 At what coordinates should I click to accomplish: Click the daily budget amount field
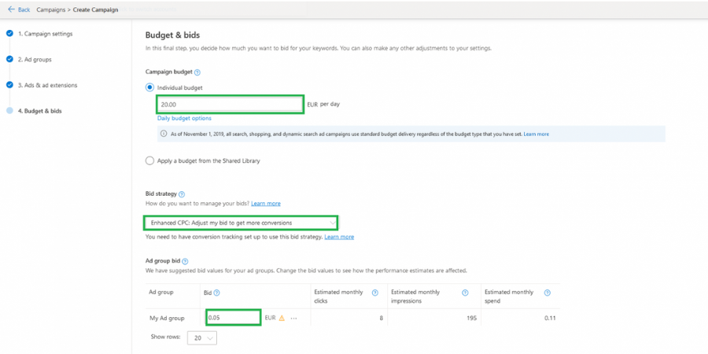point(229,104)
